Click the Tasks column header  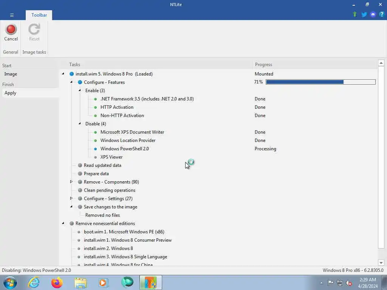(x=74, y=64)
